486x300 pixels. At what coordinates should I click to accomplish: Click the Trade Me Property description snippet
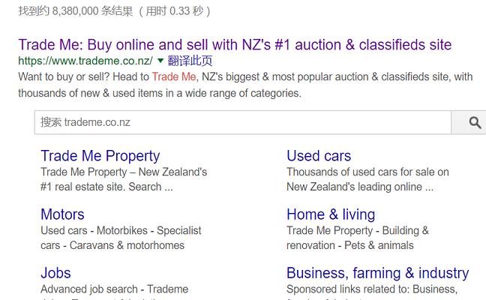(123, 179)
